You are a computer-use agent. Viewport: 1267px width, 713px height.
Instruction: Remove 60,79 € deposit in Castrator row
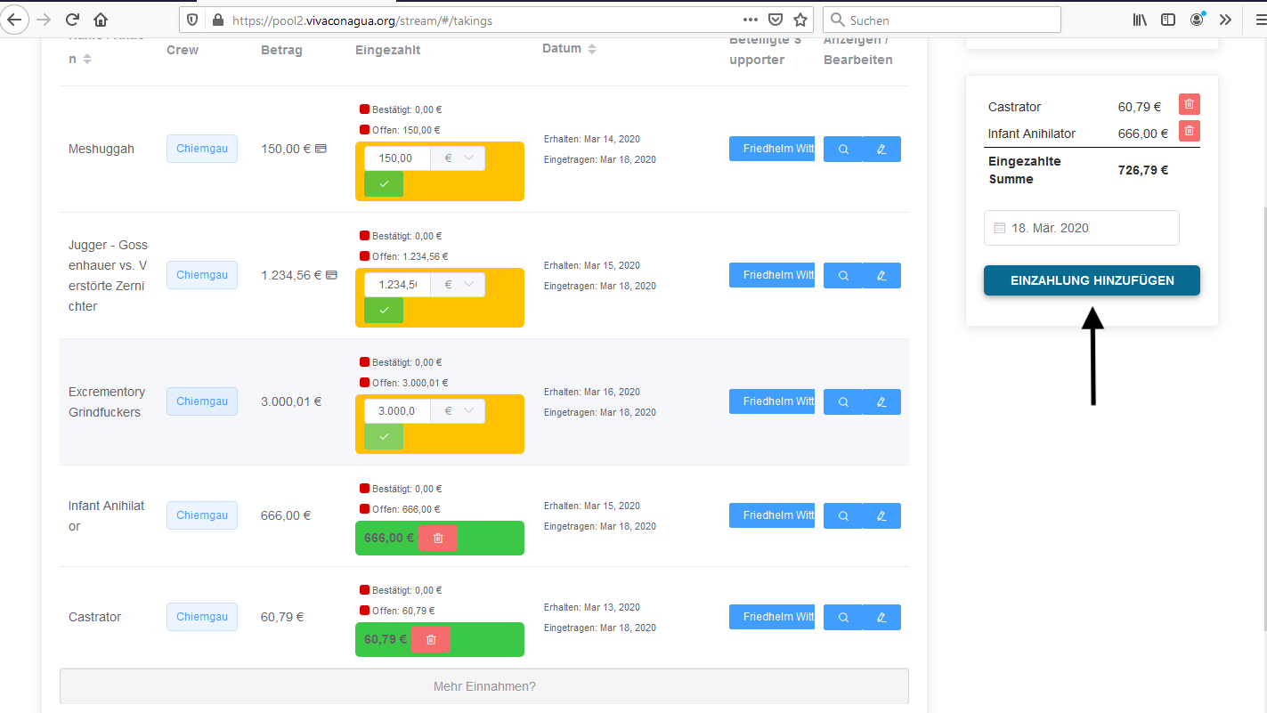430,640
